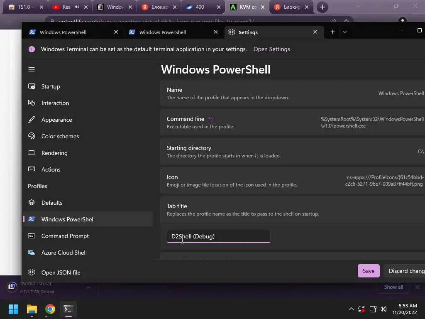Open the new tab profile dropdown
Screen dimensions: 425x319
pos(345,32)
